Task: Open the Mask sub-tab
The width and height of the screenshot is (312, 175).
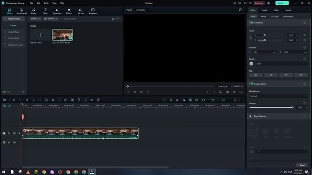Action: tap(263, 17)
